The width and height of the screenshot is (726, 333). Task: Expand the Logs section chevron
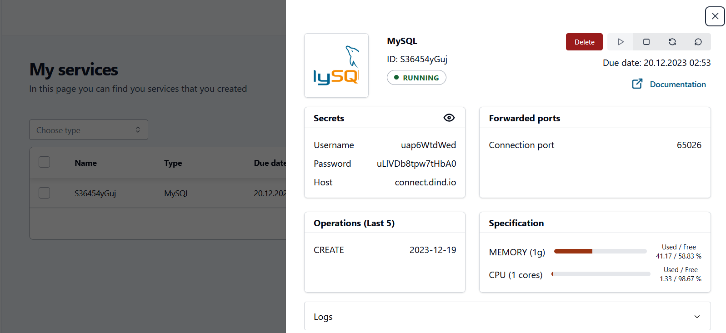(697, 317)
